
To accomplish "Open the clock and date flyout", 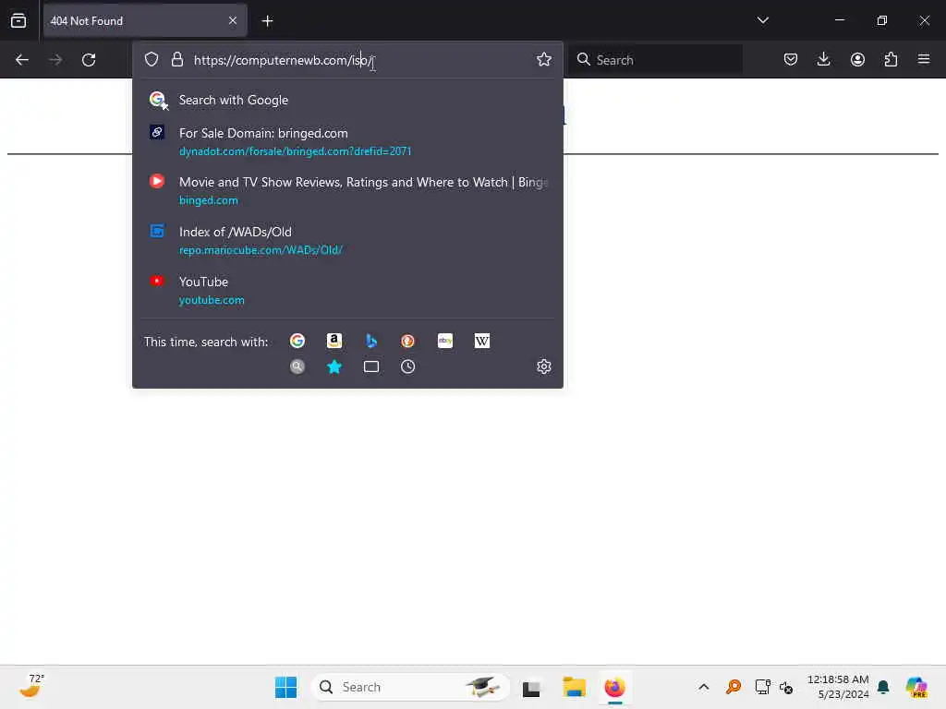I will tap(838, 687).
